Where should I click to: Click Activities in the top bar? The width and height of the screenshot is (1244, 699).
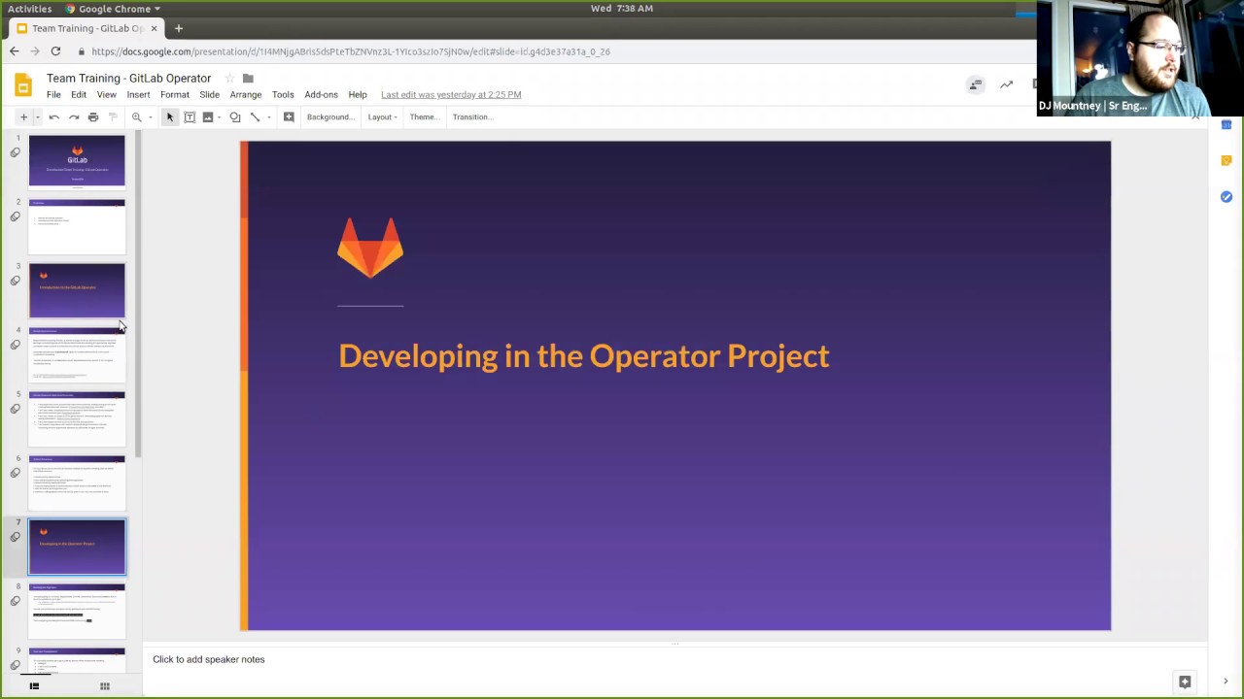click(29, 9)
